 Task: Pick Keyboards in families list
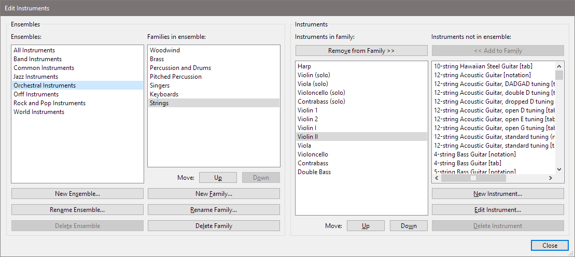click(x=164, y=94)
